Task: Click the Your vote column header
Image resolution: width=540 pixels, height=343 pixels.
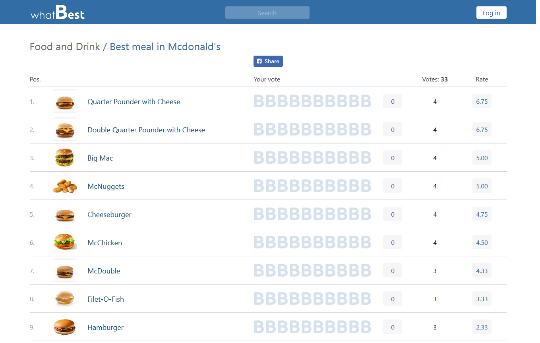Action: pyautogui.click(x=267, y=79)
